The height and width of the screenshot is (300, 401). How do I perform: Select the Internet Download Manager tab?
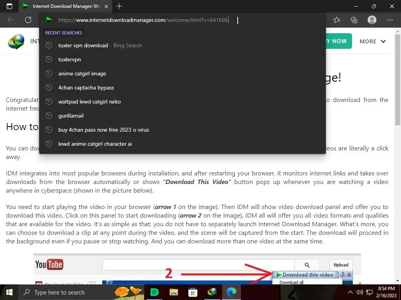[65, 6]
